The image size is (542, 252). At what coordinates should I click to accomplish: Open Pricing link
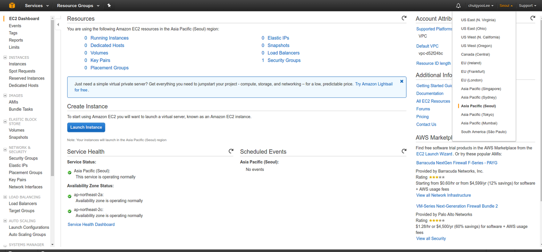coord(422,117)
